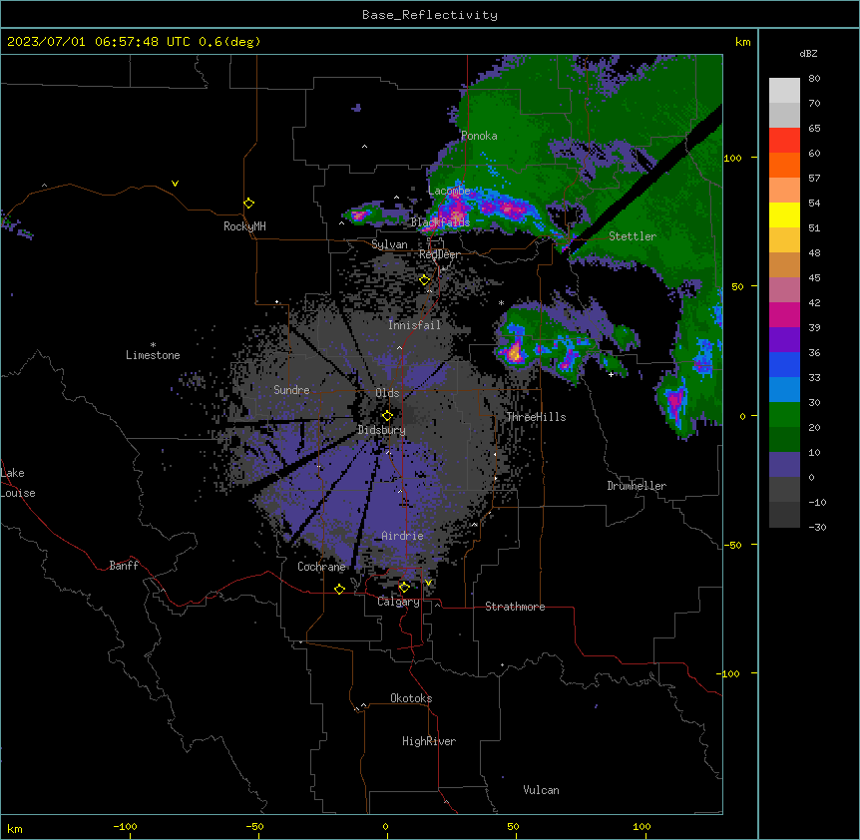
Task: Click the ThreeHills label
Action: pyautogui.click(x=536, y=417)
